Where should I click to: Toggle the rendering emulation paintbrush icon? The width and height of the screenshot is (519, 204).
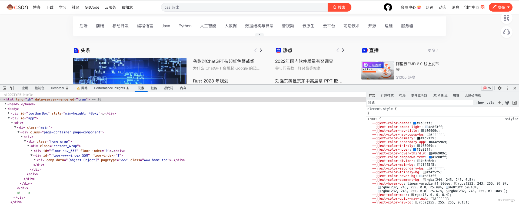507,103
